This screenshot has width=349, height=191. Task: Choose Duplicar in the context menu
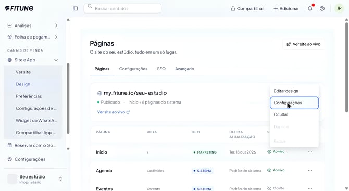point(294,126)
